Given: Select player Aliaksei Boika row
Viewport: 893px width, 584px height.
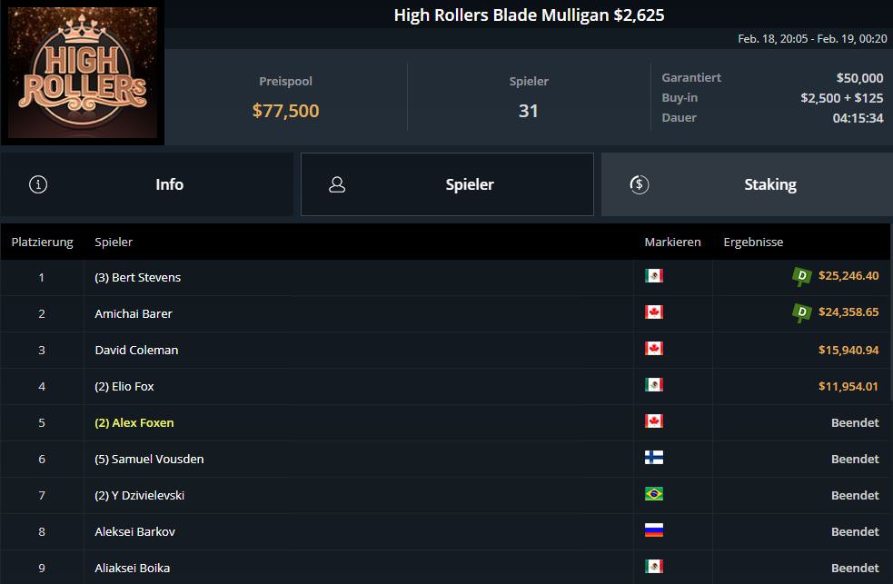Looking at the screenshot, I should click(x=133, y=568).
